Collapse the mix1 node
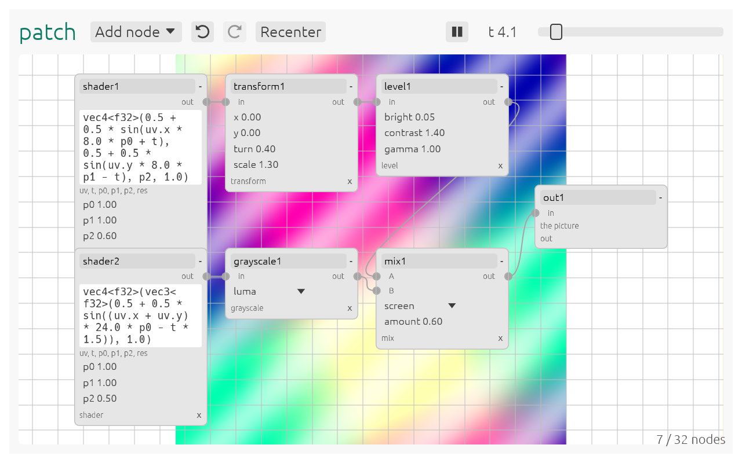 click(501, 262)
